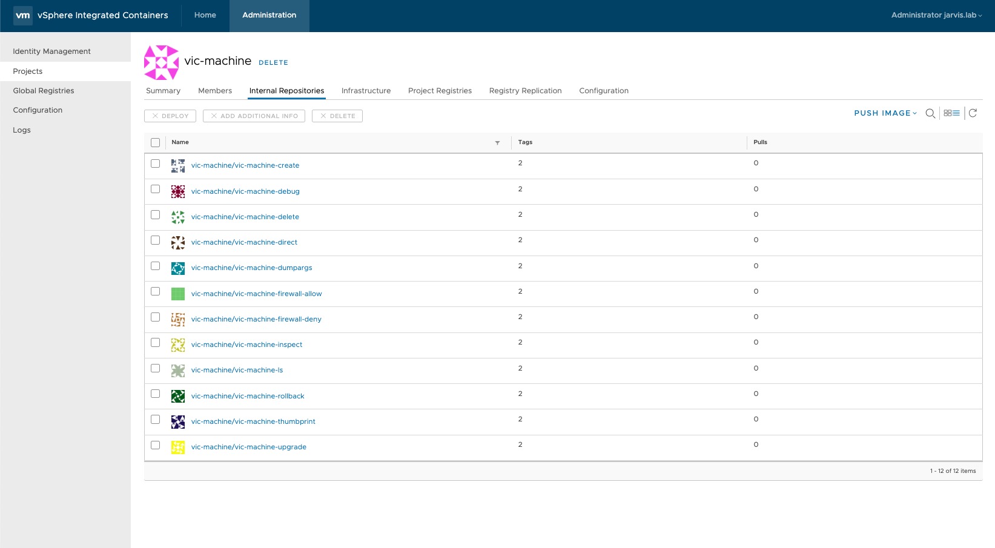Viewport: 995px width, 548px height.
Task: Click the vic-machine-create repository icon
Action: point(178,166)
